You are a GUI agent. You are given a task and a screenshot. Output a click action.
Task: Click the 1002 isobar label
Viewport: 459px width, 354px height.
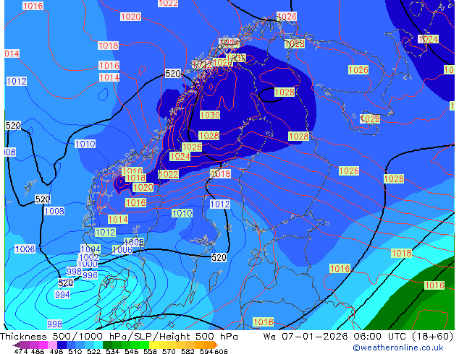click(89, 257)
